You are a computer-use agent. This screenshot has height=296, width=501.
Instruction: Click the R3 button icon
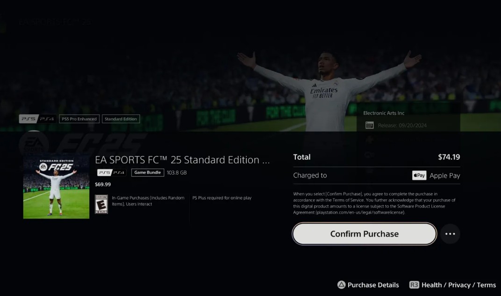click(x=414, y=284)
